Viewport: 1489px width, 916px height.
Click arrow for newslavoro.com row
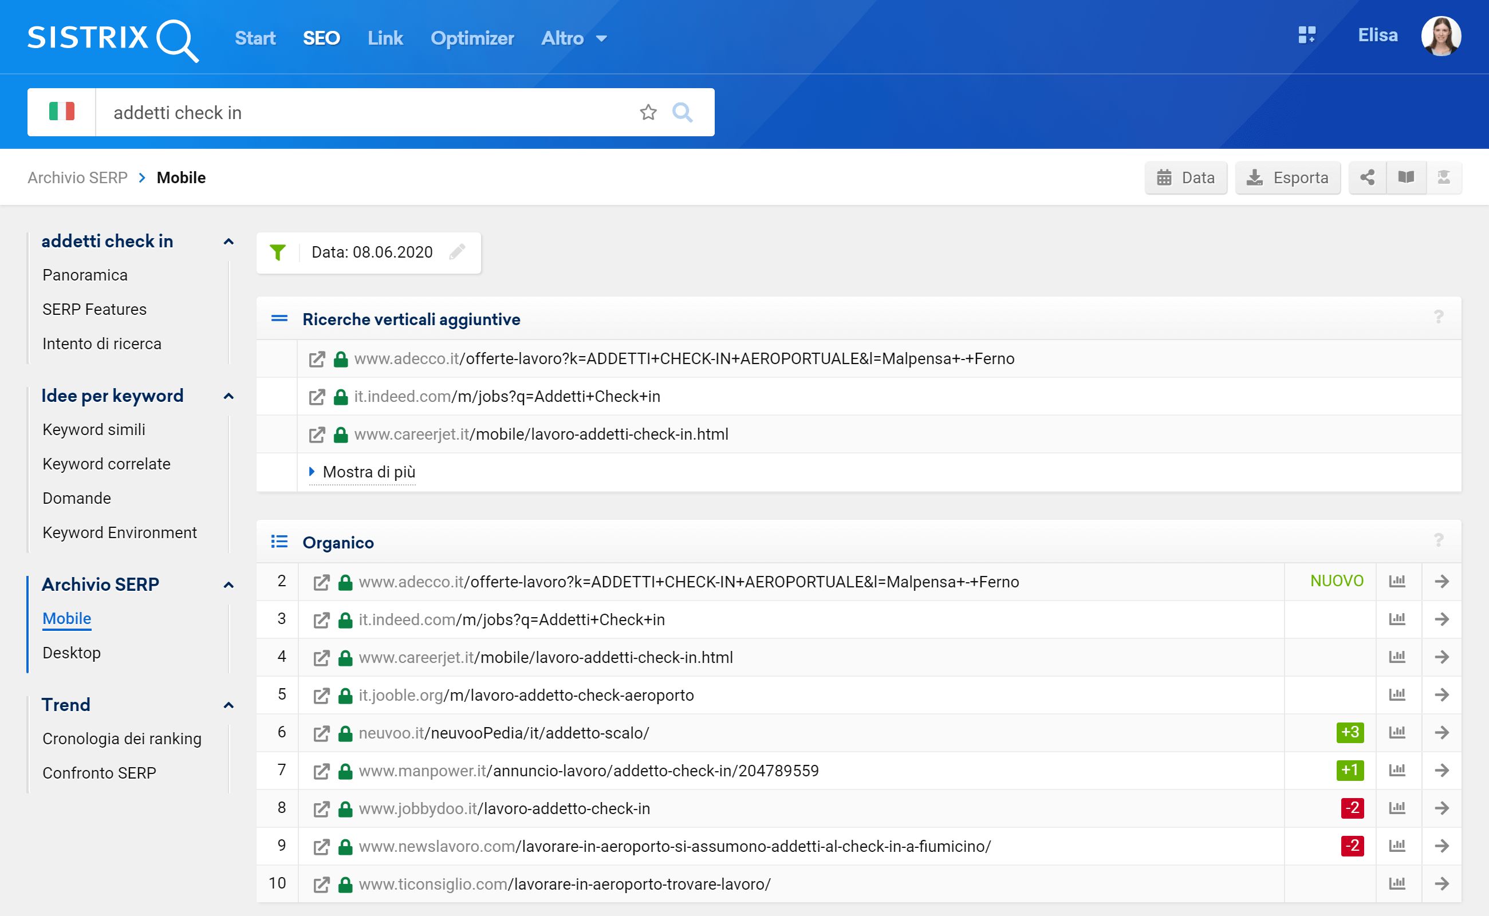pyautogui.click(x=1441, y=846)
